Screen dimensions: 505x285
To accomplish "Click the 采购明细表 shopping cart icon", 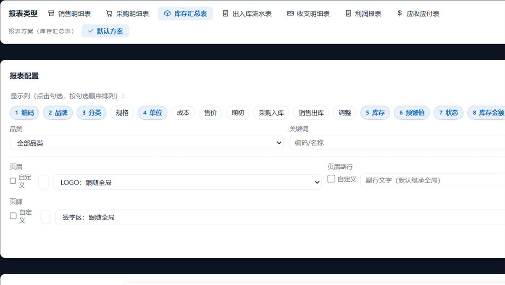I will 109,13.
